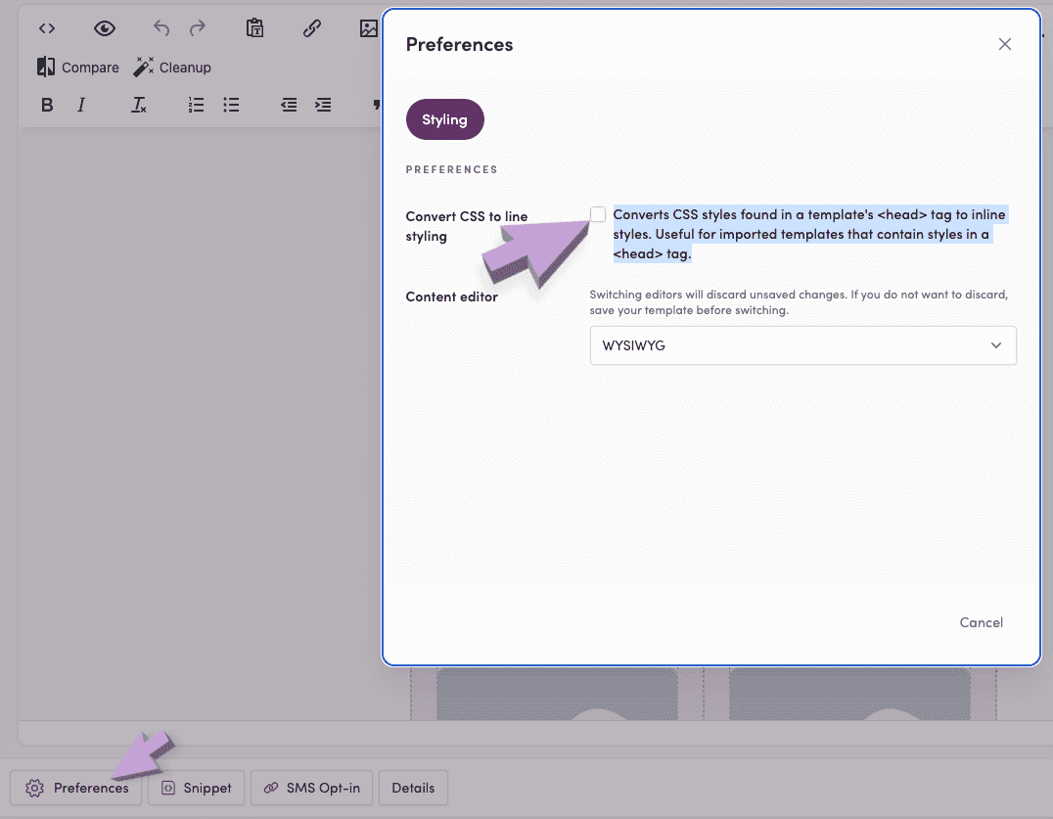1053x819 pixels.
Task: Enable Convert CSS to line styling checkbox
Action: [x=598, y=214]
